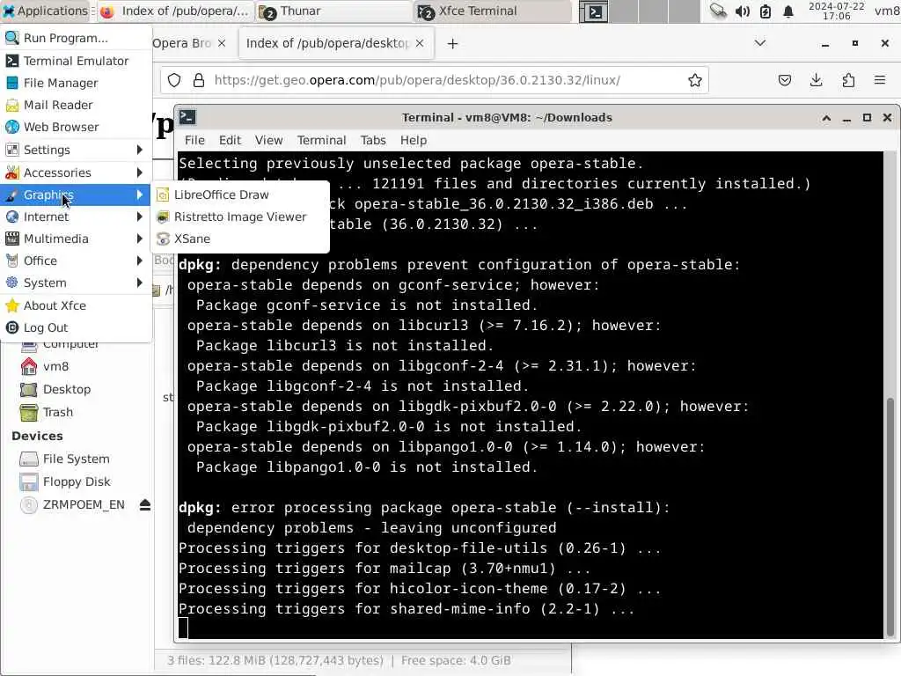The image size is (901, 676).
Task: Select File System in Thunar devices
Action: (76, 459)
